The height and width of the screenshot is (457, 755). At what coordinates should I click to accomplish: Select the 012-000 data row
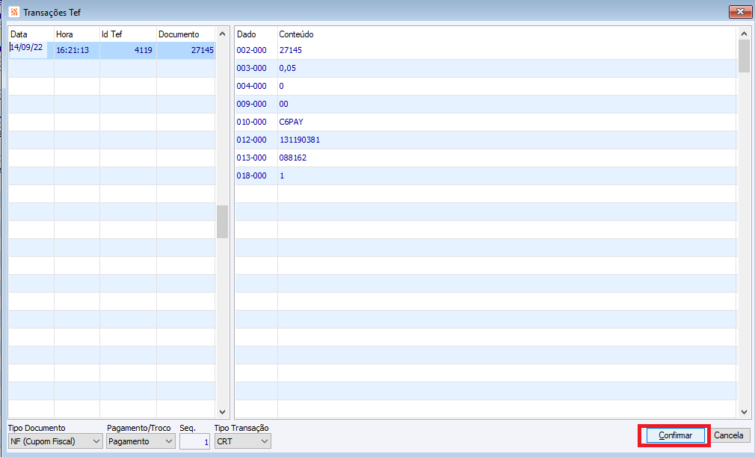click(487, 140)
